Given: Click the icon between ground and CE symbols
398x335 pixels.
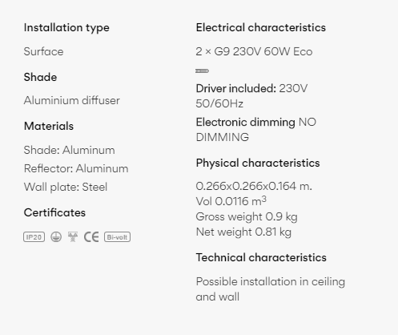Looking at the screenshot, I should (x=73, y=237).
